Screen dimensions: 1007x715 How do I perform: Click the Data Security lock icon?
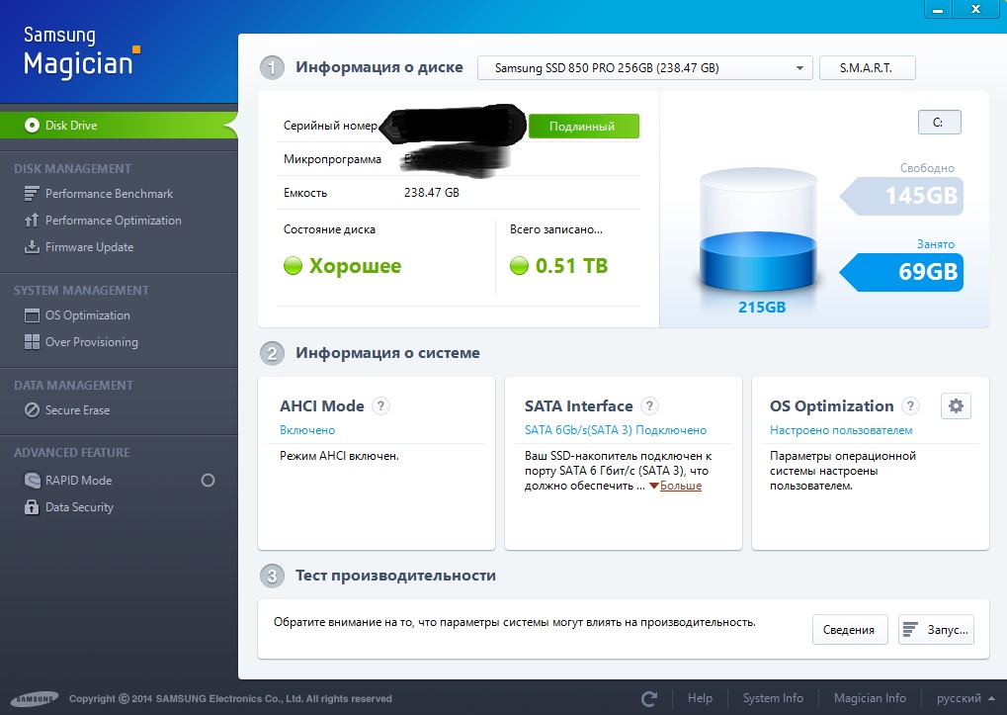tap(32, 507)
